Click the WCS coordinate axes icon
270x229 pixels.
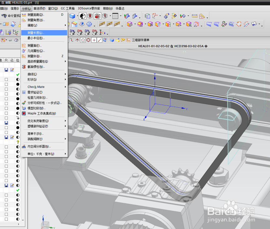[155, 16]
